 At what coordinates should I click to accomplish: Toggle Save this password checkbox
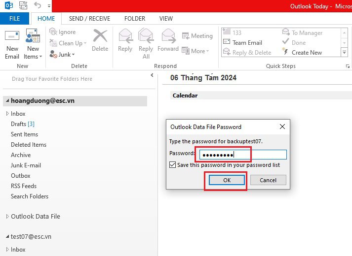coord(172,165)
